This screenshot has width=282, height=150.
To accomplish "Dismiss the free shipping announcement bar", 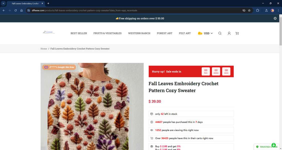I will [x=275, y=18].
